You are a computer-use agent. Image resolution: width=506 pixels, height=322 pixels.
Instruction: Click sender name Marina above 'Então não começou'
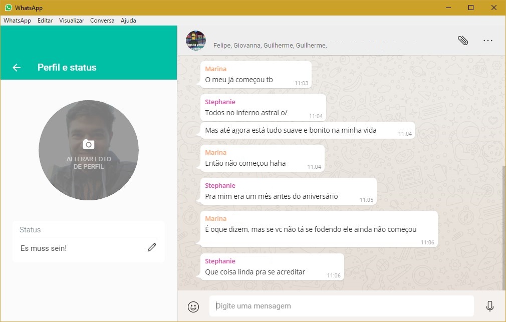click(x=215, y=152)
